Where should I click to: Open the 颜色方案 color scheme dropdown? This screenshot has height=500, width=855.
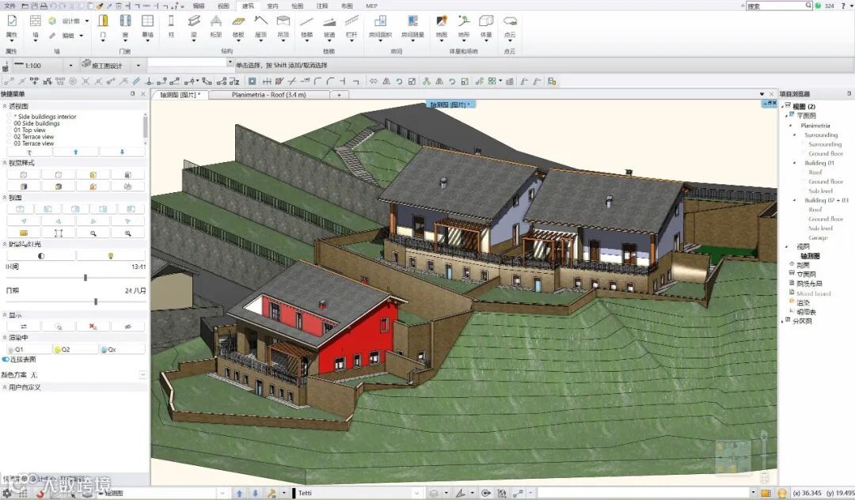coord(142,375)
